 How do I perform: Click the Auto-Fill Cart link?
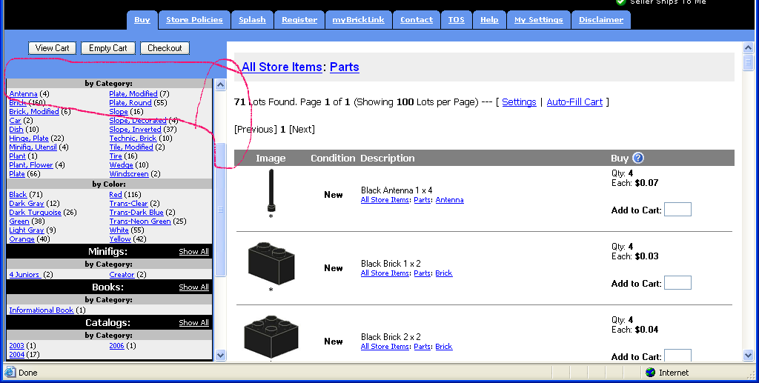pyautogui.click(x=574, y=102)
